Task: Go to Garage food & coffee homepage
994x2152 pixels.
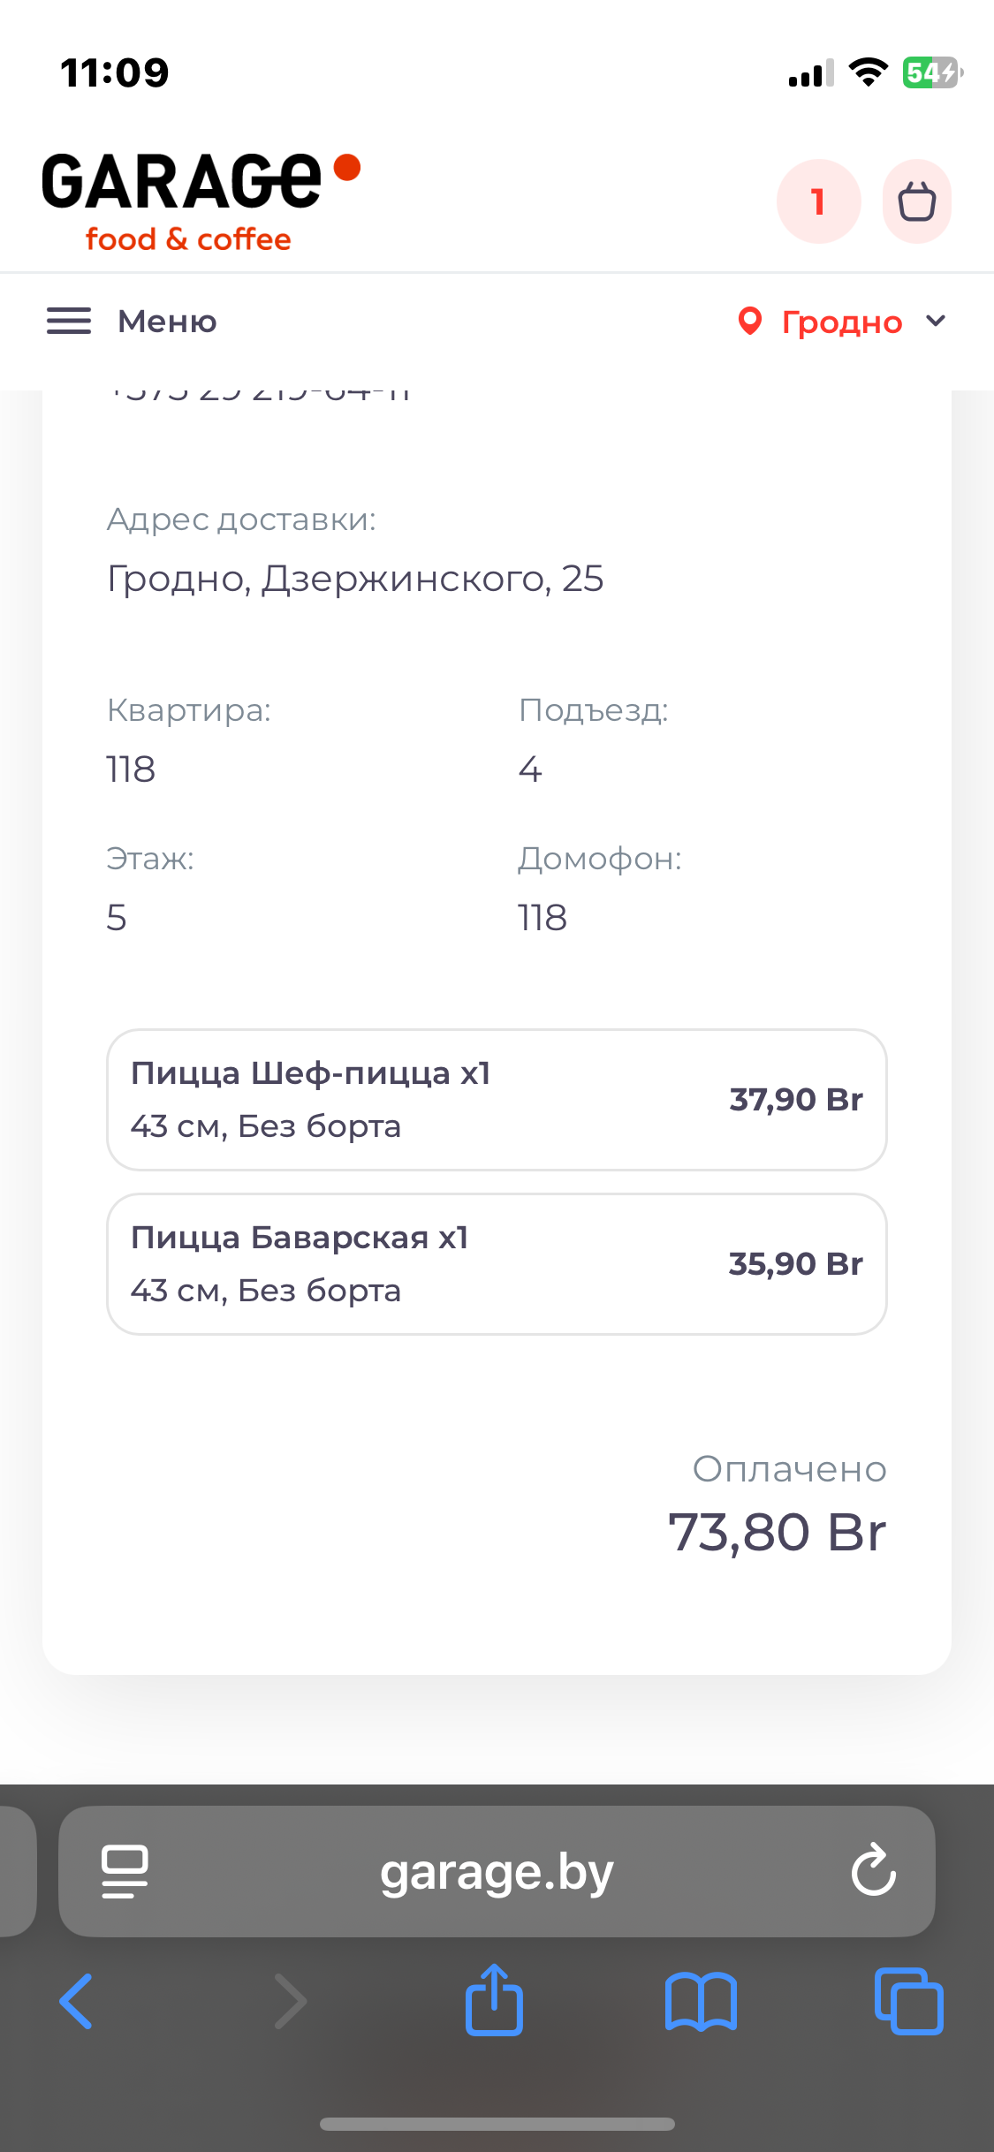Action: click(201, 201)
